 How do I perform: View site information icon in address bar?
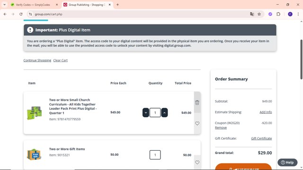[x=30, y=14]
